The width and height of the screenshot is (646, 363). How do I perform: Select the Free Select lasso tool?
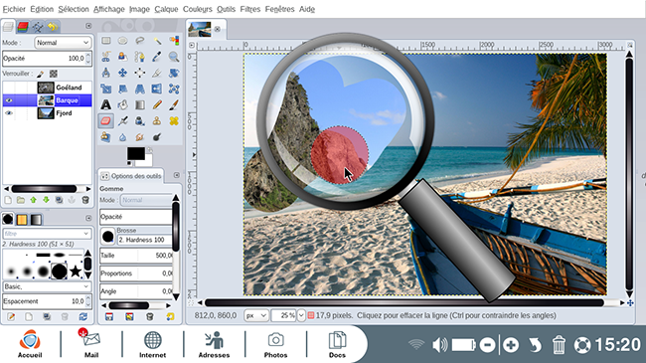pos(140,41)
